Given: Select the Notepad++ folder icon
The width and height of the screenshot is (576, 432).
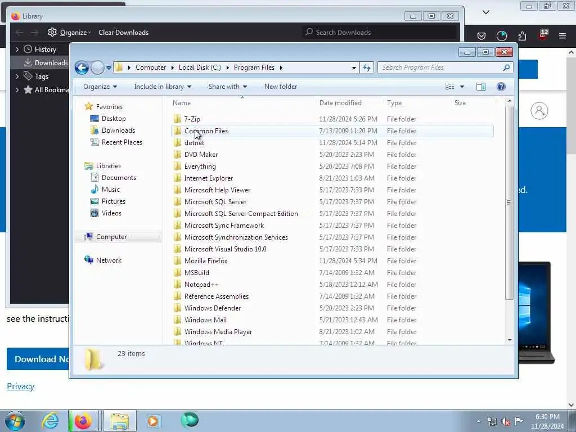Looking at the screenshot, I should pos(177,284).
